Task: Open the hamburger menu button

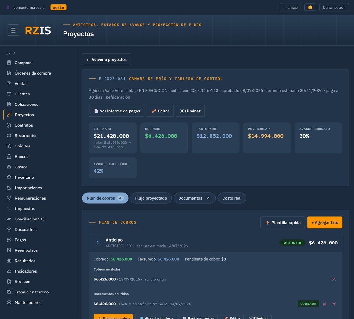Action: click(x=13, y=30)
